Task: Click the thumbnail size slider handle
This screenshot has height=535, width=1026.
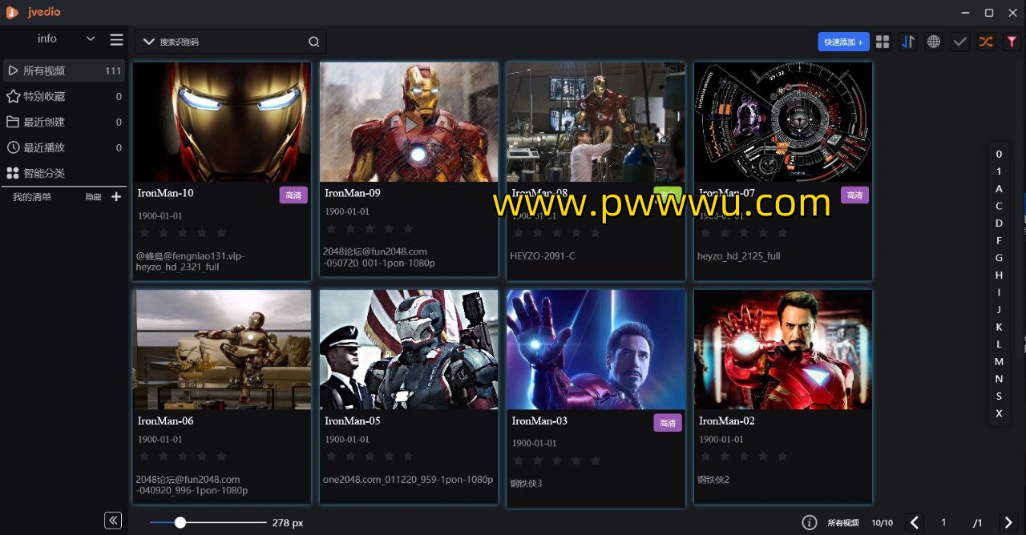Action: click(180, 522)
